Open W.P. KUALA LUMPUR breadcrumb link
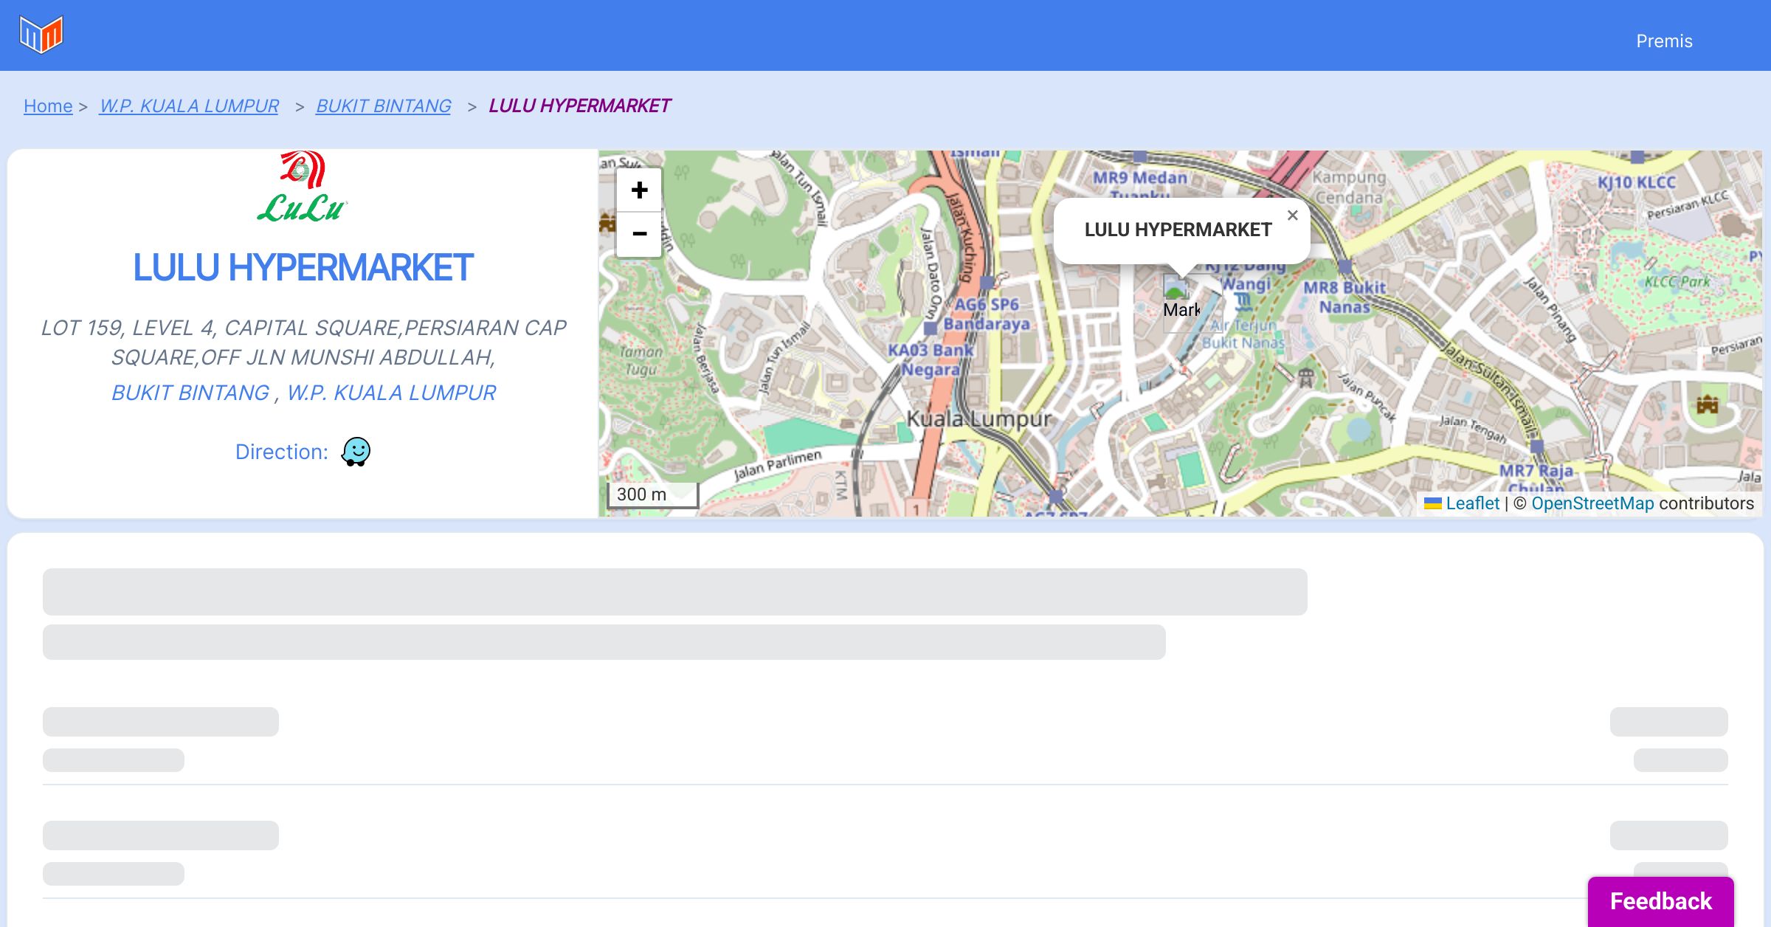Viewport: 1771px width, 927px height. point(189,106)
